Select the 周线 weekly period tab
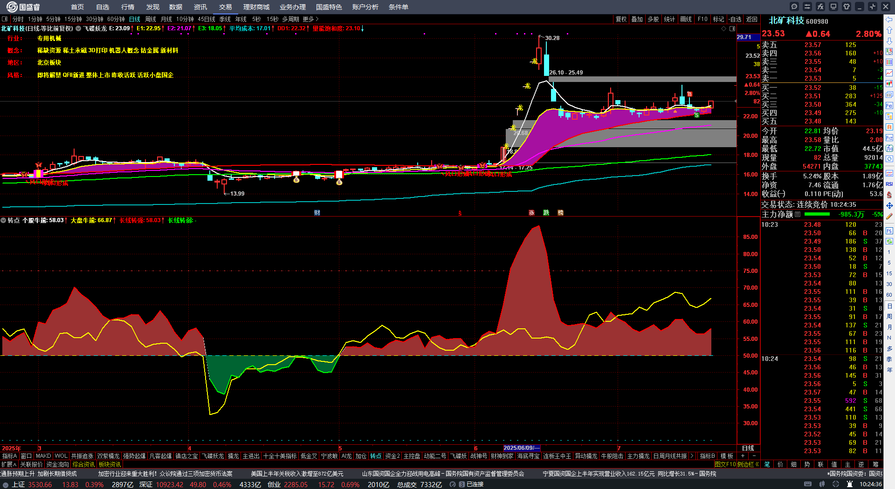The height and width of the screenshot is (489, 895). point(151,19)
